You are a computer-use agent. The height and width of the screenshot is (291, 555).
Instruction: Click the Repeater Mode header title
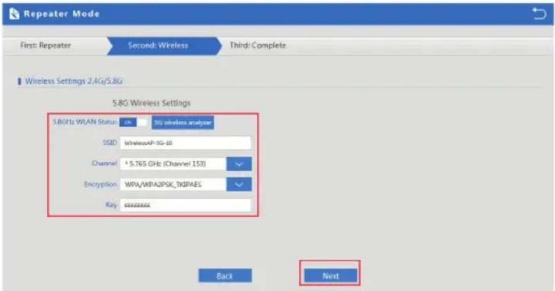click(62, 14)
